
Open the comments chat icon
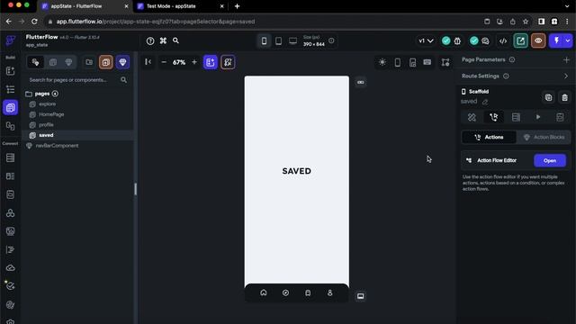click(x=485, y=40)
